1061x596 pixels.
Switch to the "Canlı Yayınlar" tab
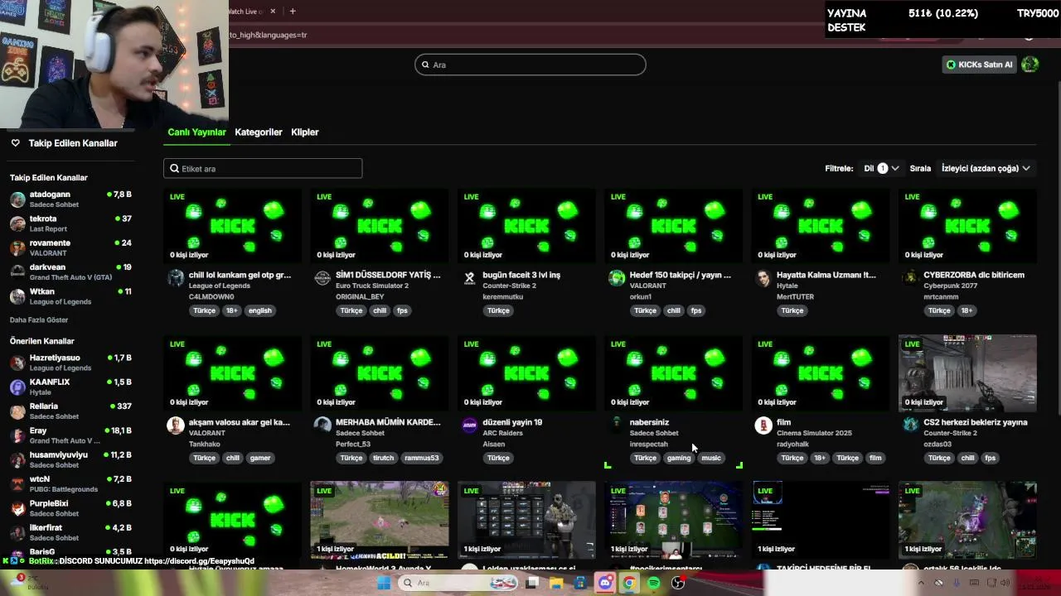click(196, 132)
